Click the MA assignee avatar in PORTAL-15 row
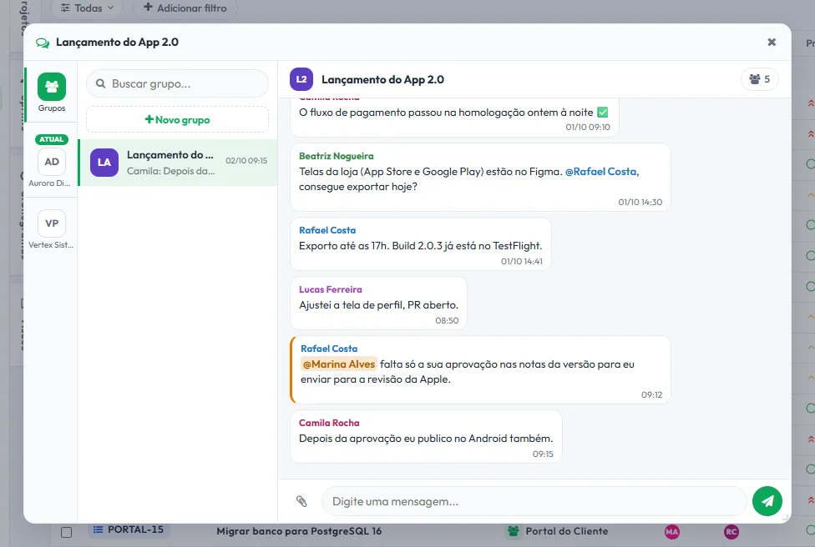This screenshot has height=547, width=815. [672, 531]
